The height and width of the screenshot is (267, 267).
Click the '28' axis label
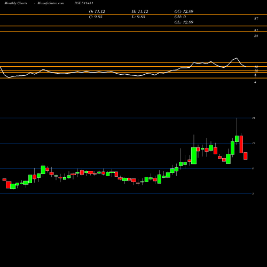click(x=256, y=36)
